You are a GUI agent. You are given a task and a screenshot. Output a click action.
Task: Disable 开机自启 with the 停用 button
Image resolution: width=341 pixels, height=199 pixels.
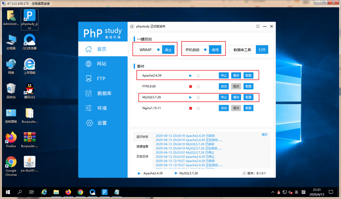[215, 50]
